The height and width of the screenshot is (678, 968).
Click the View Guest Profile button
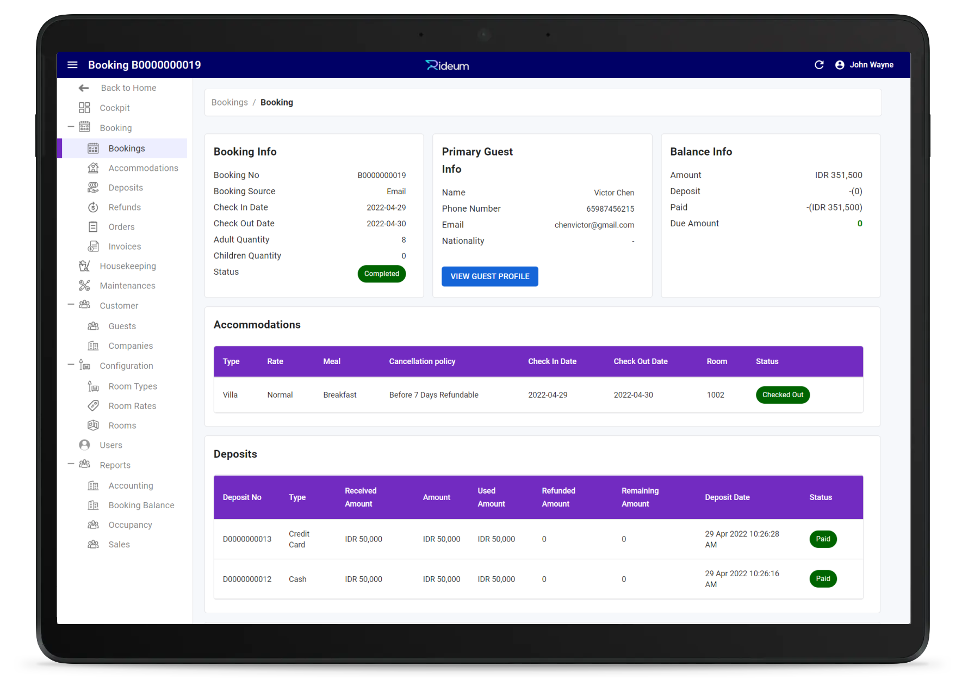pos(489,276)
